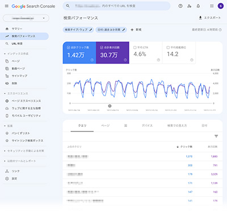The width and height of the screenshot is (227, 211).
Task: Click the 設定 gear icon
Action: (x=7, y=179)
